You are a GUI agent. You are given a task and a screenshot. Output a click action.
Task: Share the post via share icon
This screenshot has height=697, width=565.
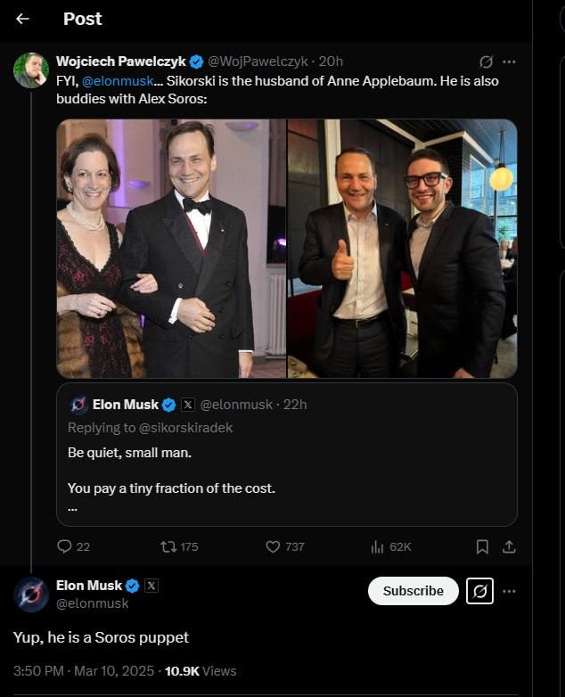[x=509, y=546]
